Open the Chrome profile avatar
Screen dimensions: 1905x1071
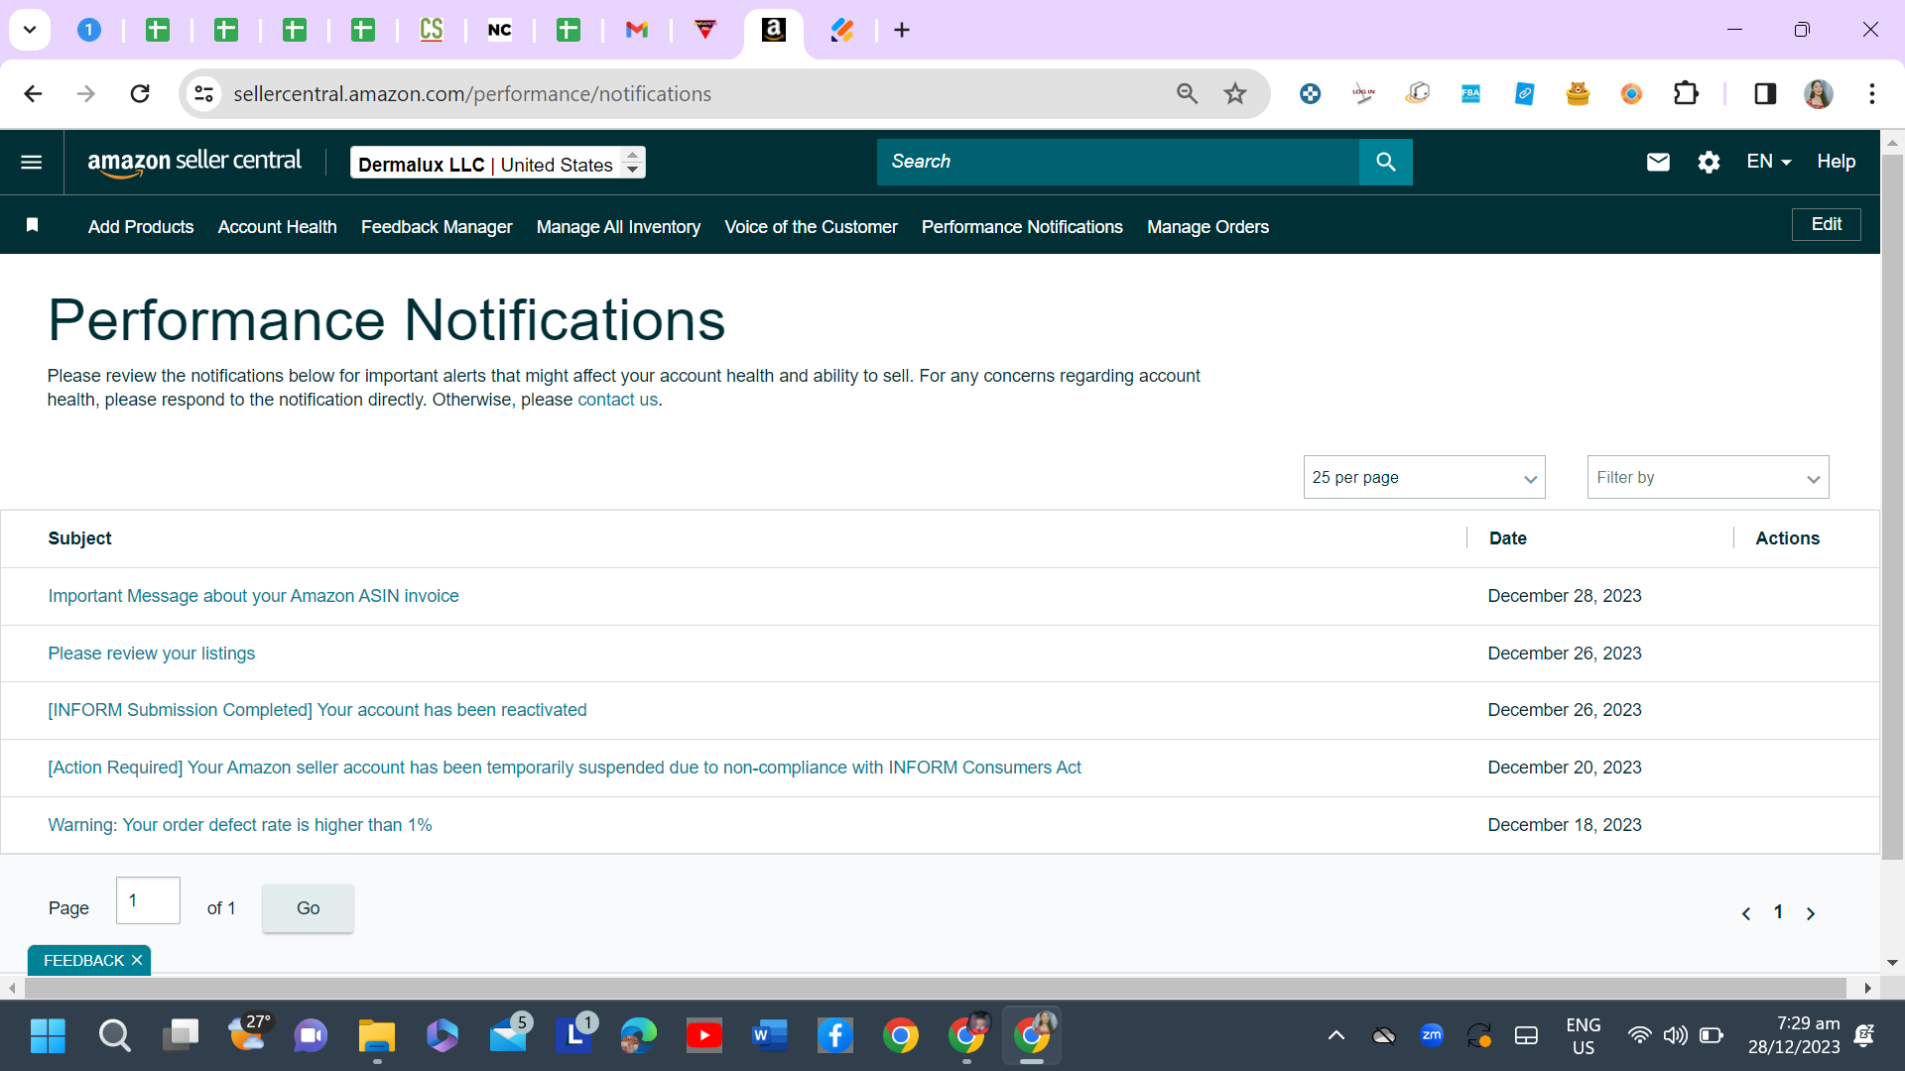1818,93
